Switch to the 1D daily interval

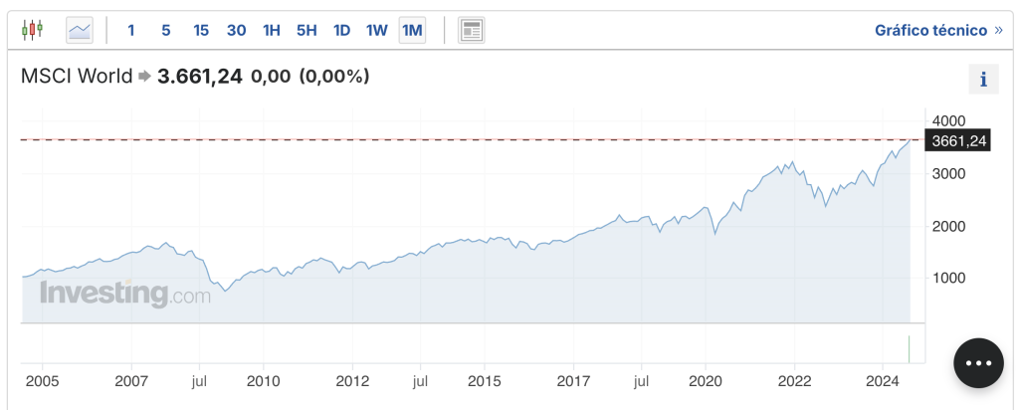coord(341,30)
